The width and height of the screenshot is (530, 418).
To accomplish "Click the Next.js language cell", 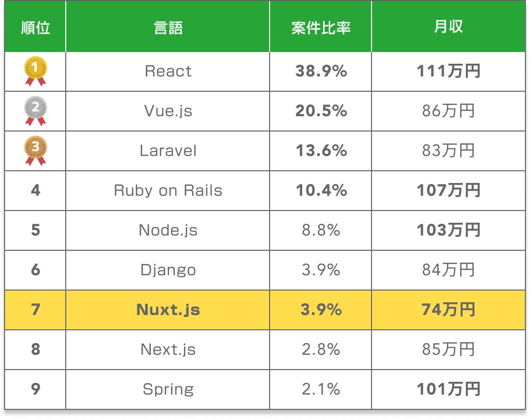I will tap(168, 349).
